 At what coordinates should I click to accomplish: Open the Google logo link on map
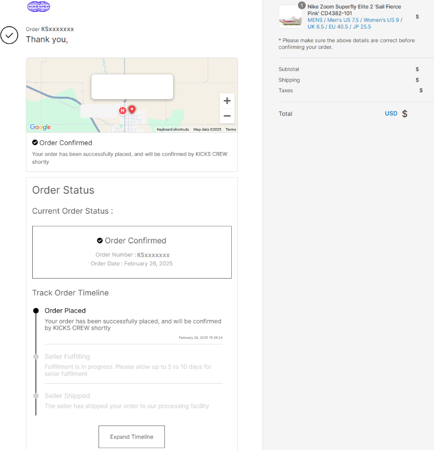(40, 127)
